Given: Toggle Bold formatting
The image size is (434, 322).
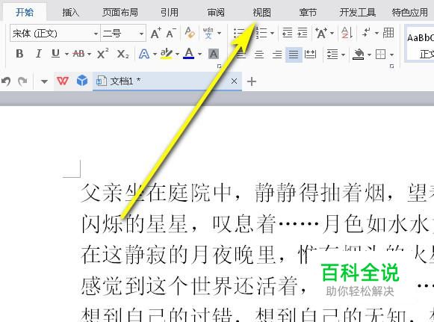Looking at the screenshot, I should click(19, 54).
